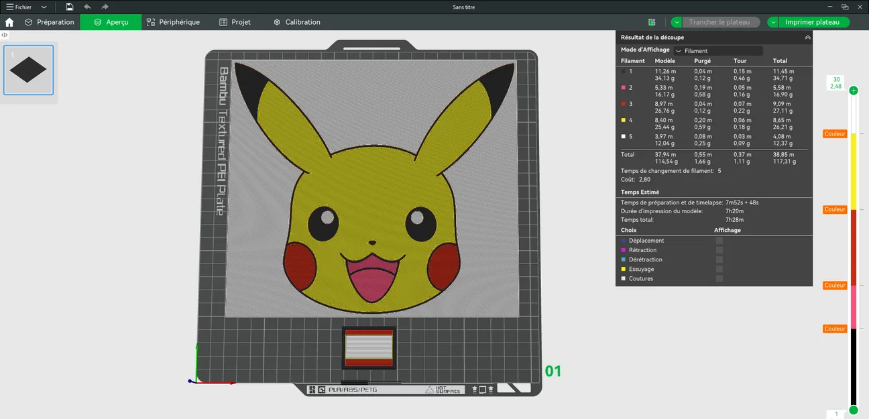This screenshot has width=869, height=419.
Task: Open the Mode d'Affichage Filament dropdown
Action: [717, 50]
